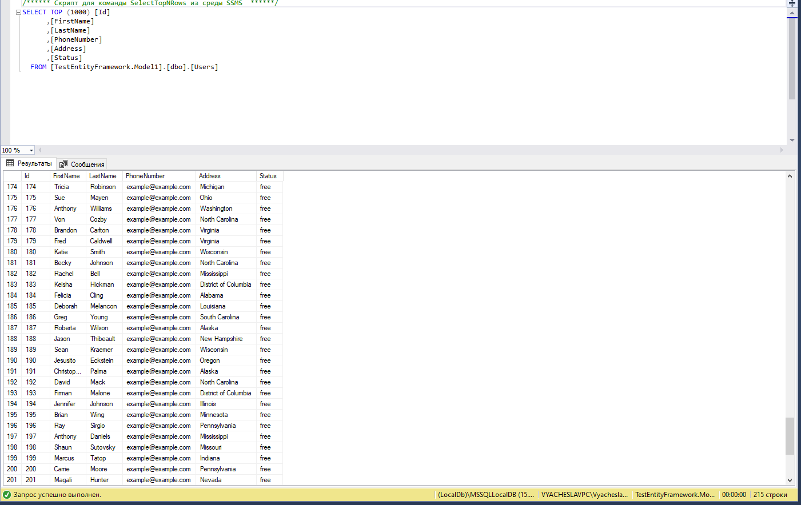
Task: Click the results grid scrollbar up arrow
Action: click(790, 176)
